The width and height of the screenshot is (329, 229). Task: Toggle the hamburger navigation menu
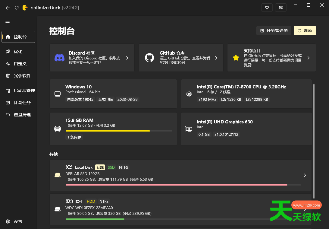point(8,21)
